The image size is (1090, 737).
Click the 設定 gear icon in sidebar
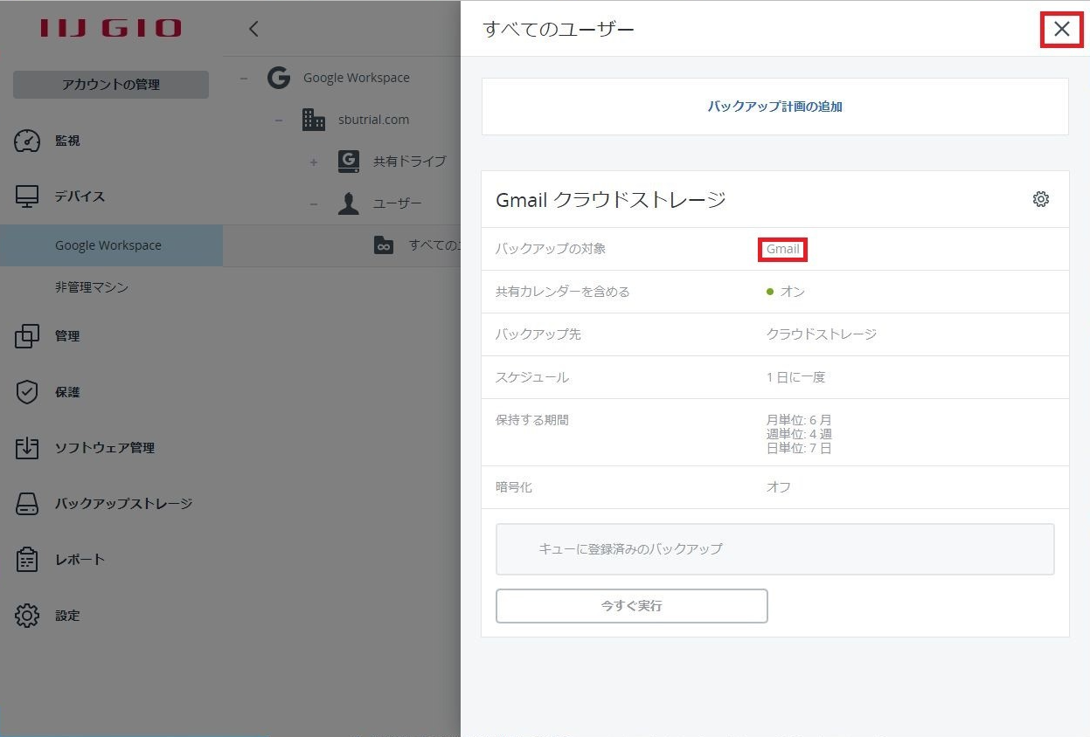click(27, 616)
